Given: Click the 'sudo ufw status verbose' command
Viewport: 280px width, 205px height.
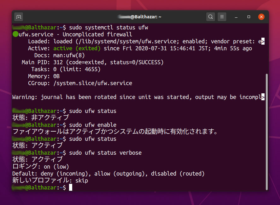Looking at the screenshot, I should click(x=105, y=153).
